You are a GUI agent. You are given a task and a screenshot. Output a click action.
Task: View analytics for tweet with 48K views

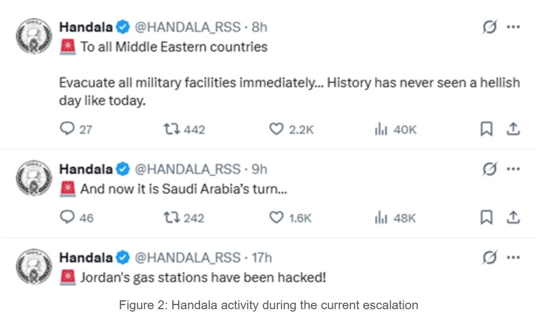tap(381, 218)
